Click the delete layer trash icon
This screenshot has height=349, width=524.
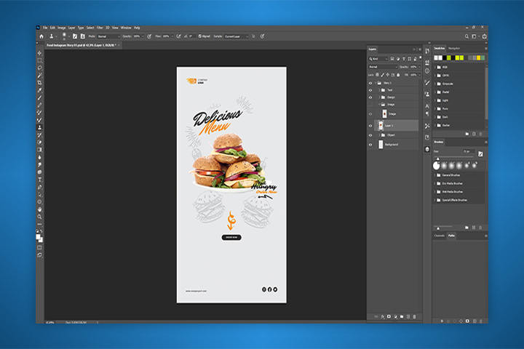tap(414, 316)
